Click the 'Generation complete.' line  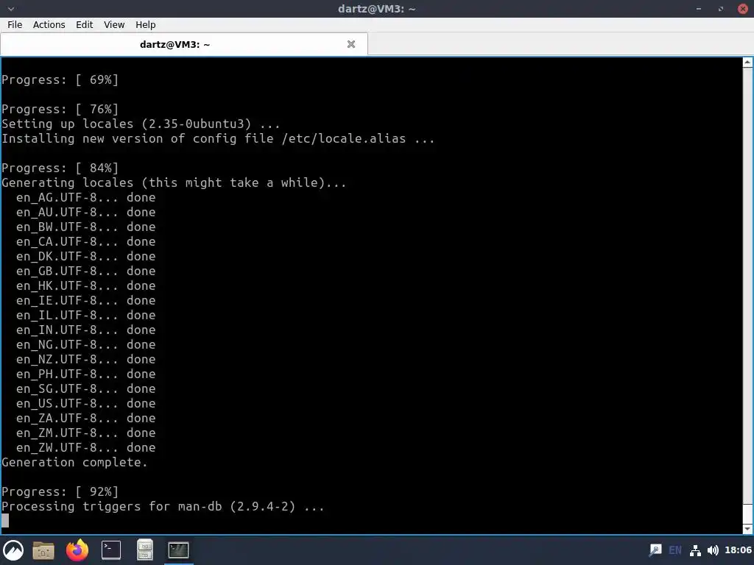pyautogui.click(x=74, y=462)
